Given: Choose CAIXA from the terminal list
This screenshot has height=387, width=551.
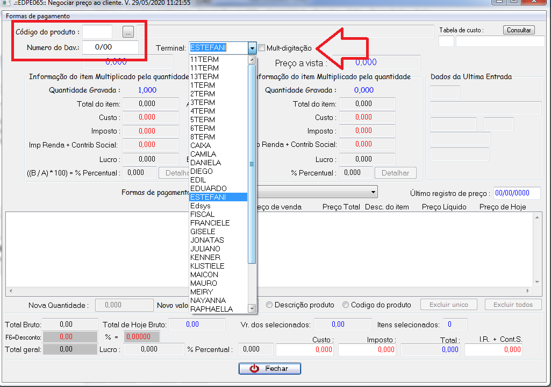Looking at the screenshot, I should (201, 145).
